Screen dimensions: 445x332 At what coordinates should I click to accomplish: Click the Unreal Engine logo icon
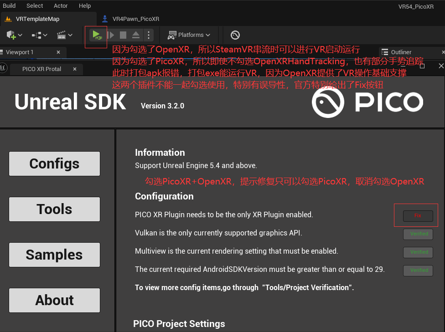pyautogui.click(x=3, y=68)
